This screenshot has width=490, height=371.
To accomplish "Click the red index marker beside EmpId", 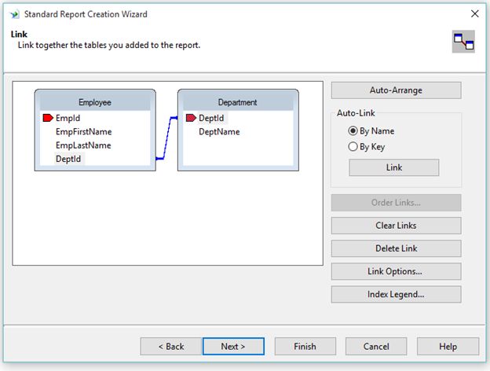I will [x=48, y=118].
